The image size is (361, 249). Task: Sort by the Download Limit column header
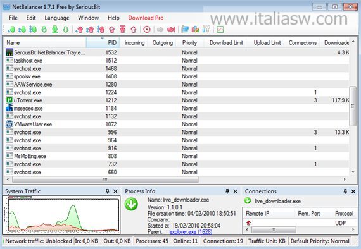pyautogui.click(x=226, y=43)
